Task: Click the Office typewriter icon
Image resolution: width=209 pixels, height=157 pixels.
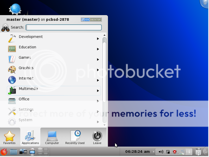Action: pyautogui.click(x=12, y=101)
